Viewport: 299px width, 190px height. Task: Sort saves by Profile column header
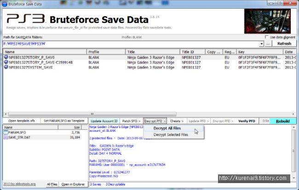click(106, 52)
